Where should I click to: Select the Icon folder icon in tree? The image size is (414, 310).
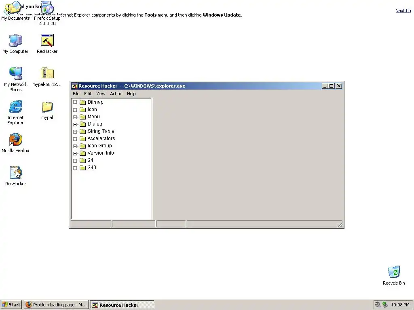click(82, 109)
